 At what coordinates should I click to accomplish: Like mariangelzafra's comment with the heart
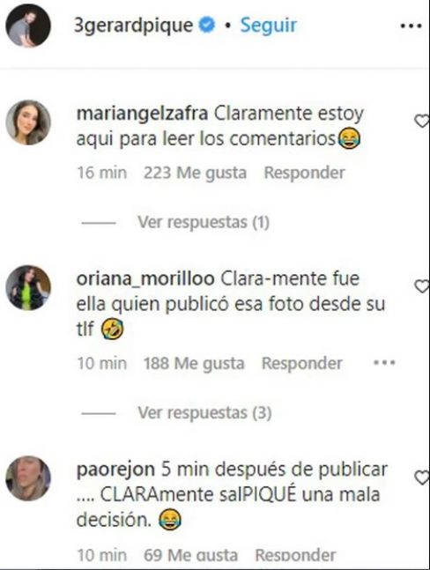[422, 121]
